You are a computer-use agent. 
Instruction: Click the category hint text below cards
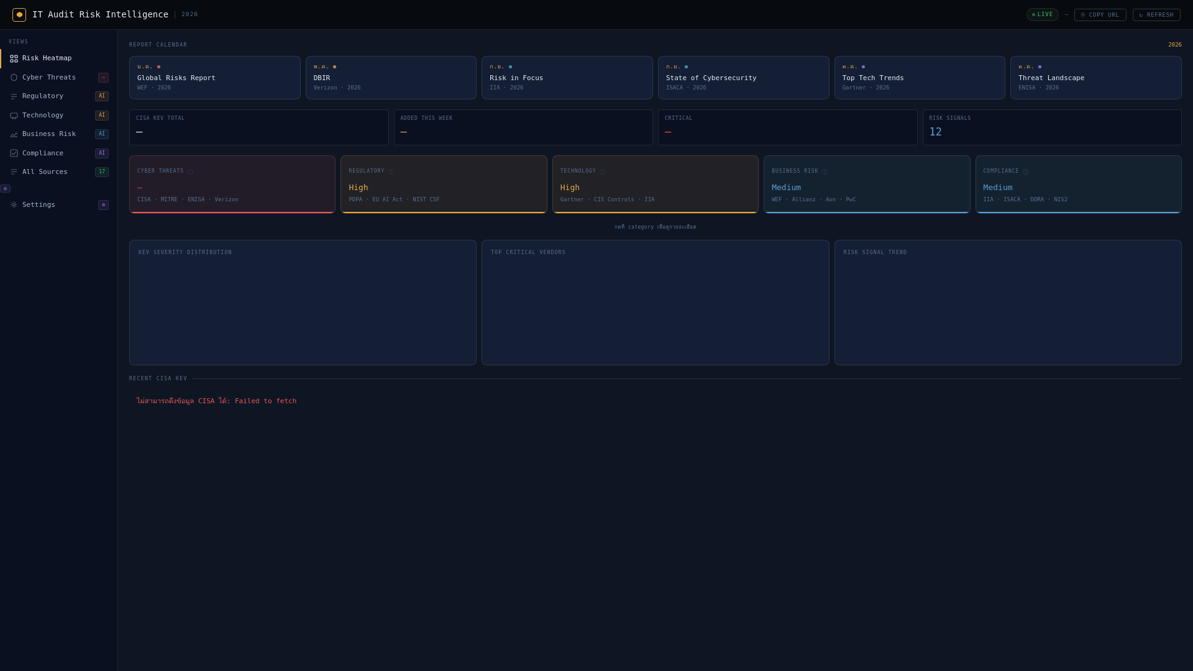pos(656,227)
